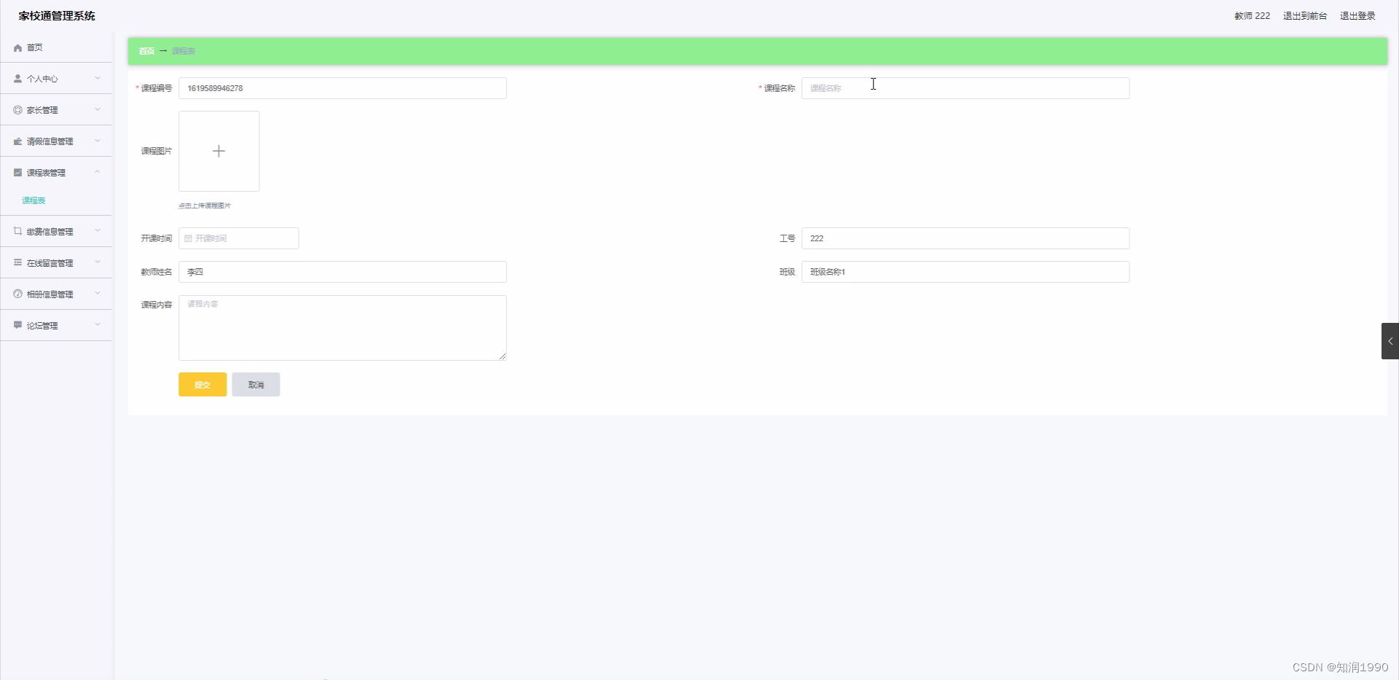Open 请假信息管理 via its sidebar icon
Image resolution: width=1399 pixels, height=680 pixels.
coord(17,141)
